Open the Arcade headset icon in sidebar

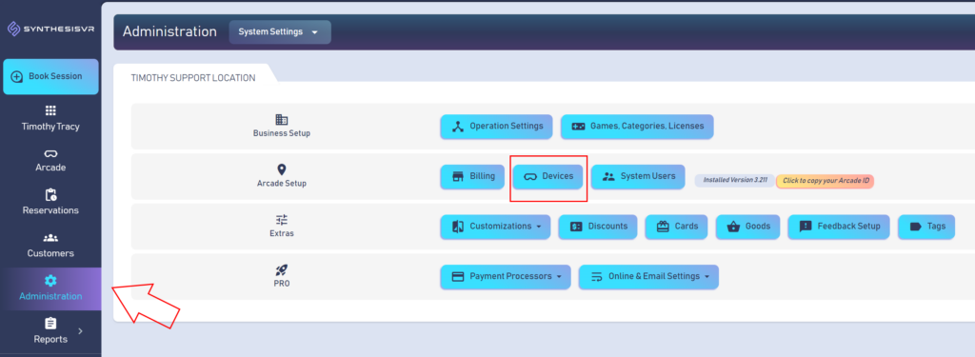(x=50, y=153)
